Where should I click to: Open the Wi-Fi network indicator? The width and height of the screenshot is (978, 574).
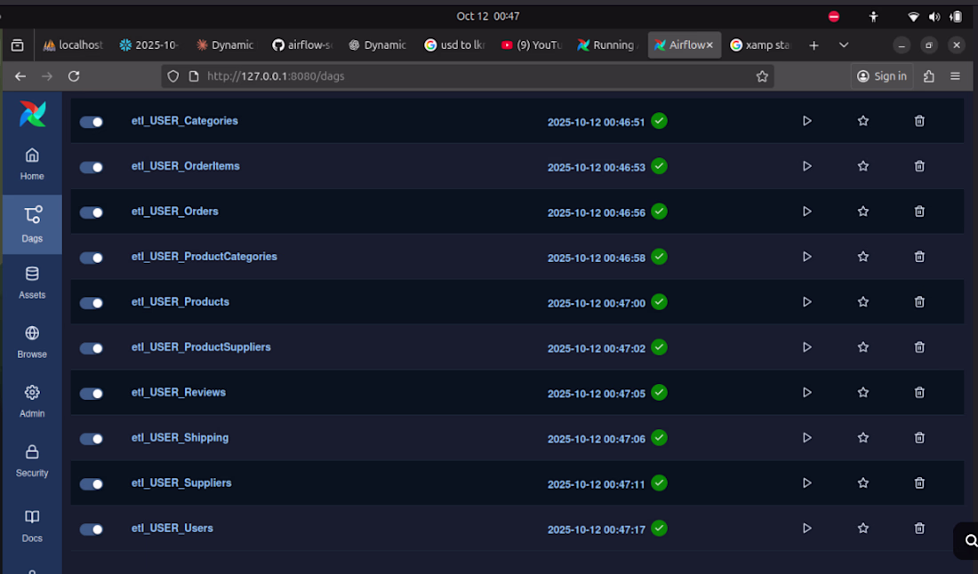913,17
